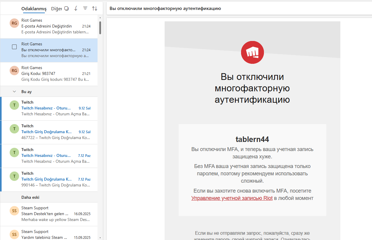Screen dimensions: 372x240
Task: Click T avatar of Twitch Giriş Doğrulama email 9.12 Sal
Action: [x=14, y=129]
